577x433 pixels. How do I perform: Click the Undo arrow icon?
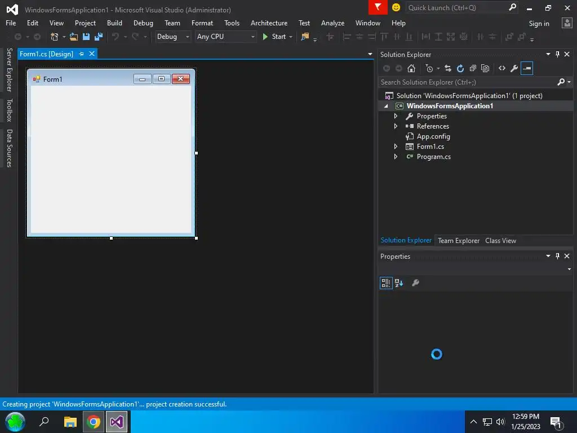[116, 37]
